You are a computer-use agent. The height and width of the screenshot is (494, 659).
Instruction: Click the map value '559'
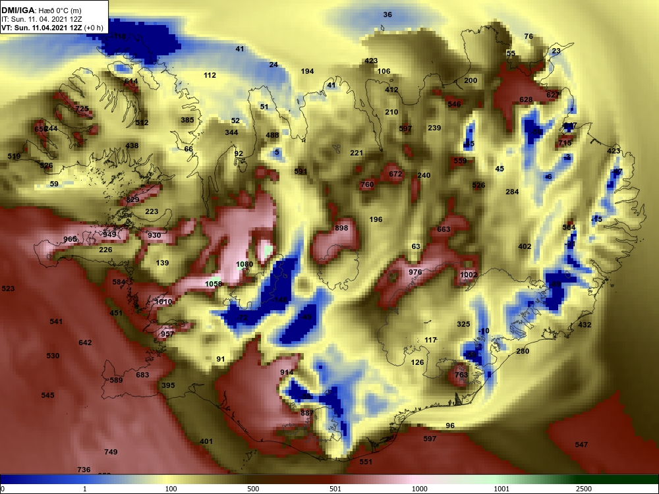coord(460,161)
